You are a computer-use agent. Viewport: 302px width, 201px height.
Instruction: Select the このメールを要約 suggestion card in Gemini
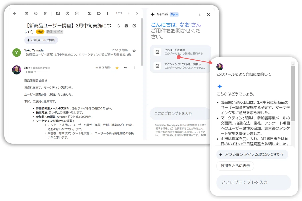click(180, 52)
